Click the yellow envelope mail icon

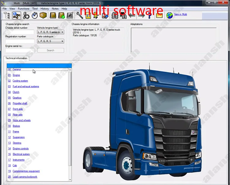159,15
